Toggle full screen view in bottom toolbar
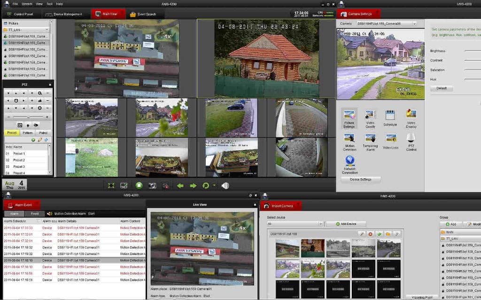Image resolution: width=481 pixels, height=300 pixels. [x=111, y=186]
